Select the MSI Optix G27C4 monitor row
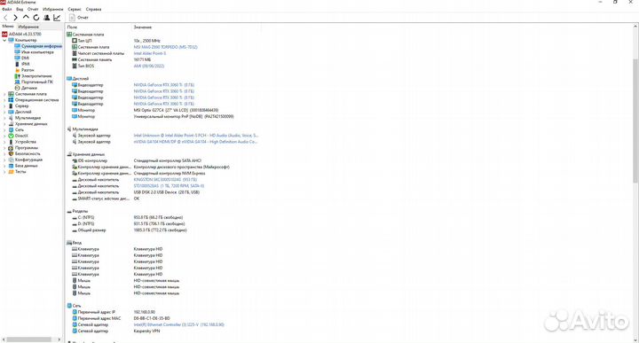 145,110
